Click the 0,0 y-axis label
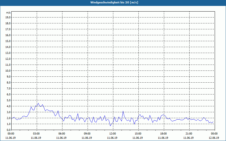This screenshot has width=226, height=141. tap(8, 130)
